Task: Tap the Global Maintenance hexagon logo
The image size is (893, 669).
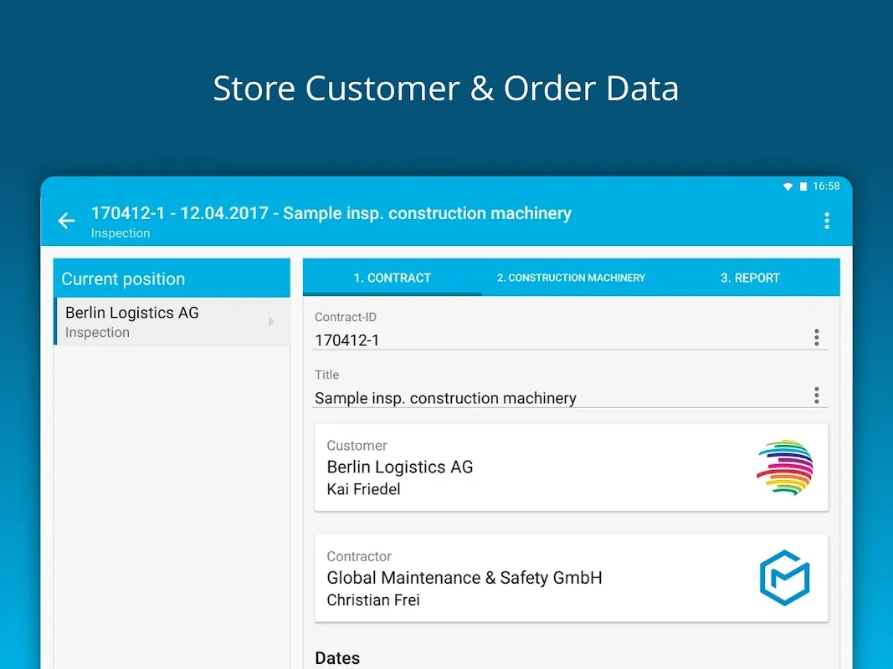Action: pyautogui.click(x=784, y=579)
